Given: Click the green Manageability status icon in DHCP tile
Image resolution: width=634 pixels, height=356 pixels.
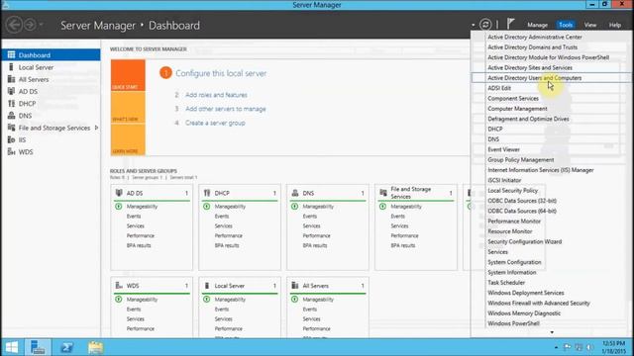Looking at the screenshot, I should [x=207, y=207].
